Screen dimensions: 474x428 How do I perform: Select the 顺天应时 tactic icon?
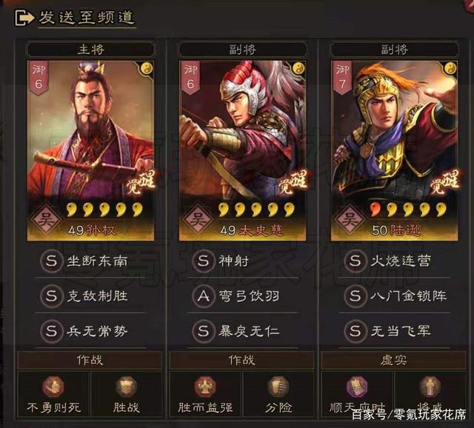(x=357, y=387)
